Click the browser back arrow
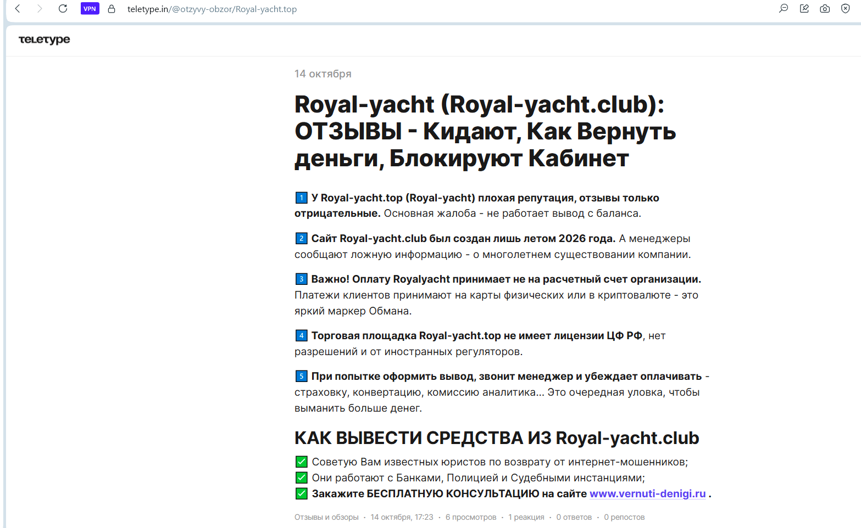 pos(18,9)
